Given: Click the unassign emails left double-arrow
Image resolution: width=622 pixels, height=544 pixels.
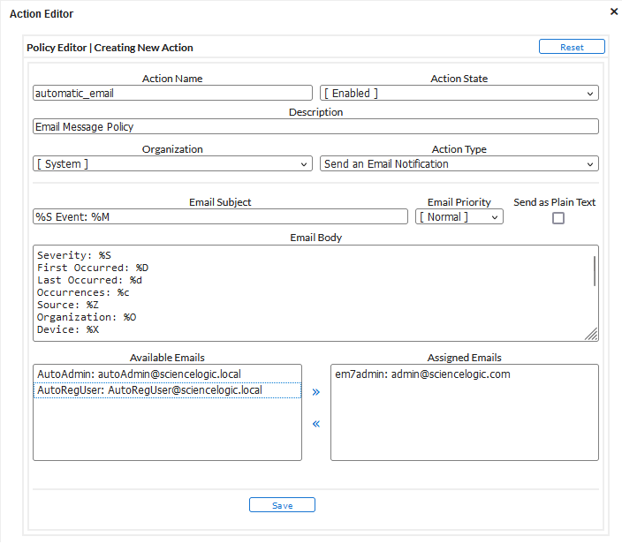Looking at the screenshot, I should point(316,423).
